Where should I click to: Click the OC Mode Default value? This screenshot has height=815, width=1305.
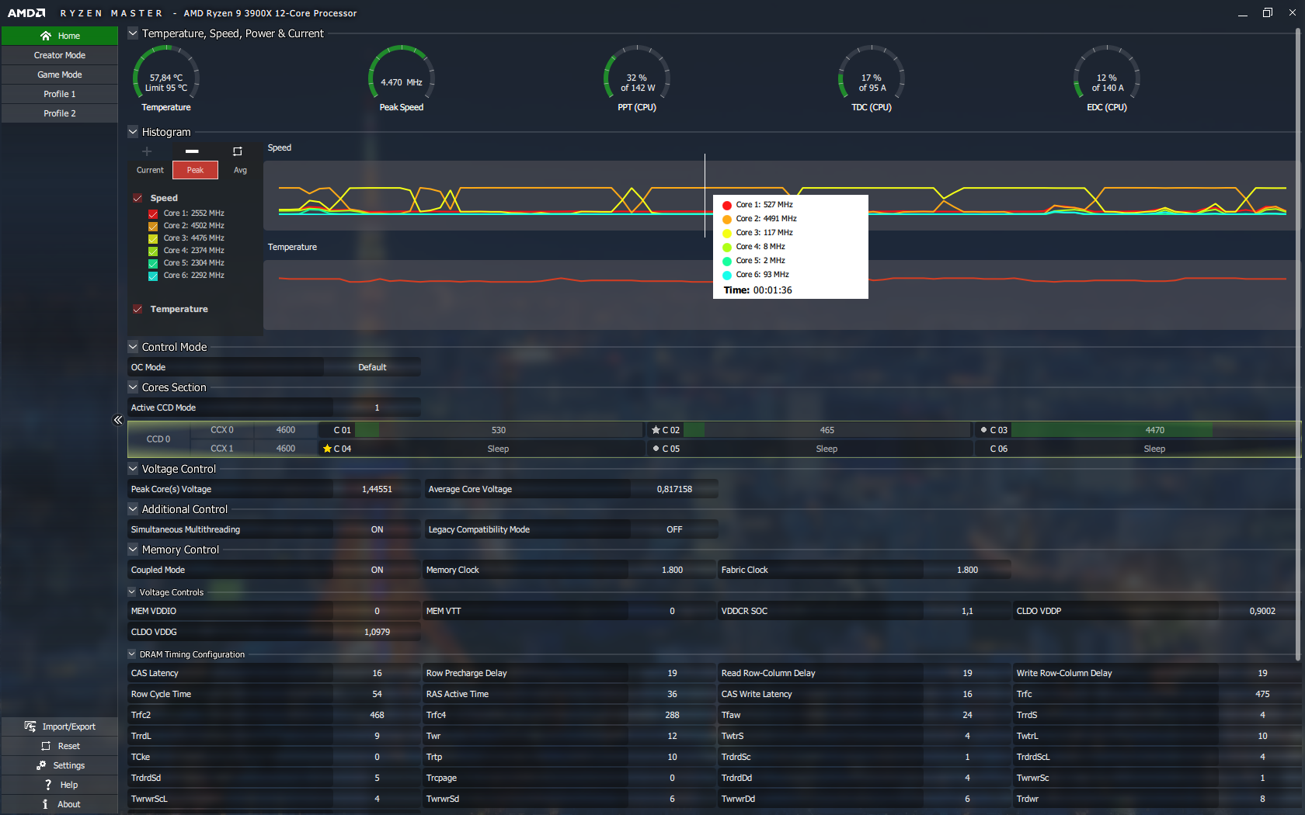372,367
